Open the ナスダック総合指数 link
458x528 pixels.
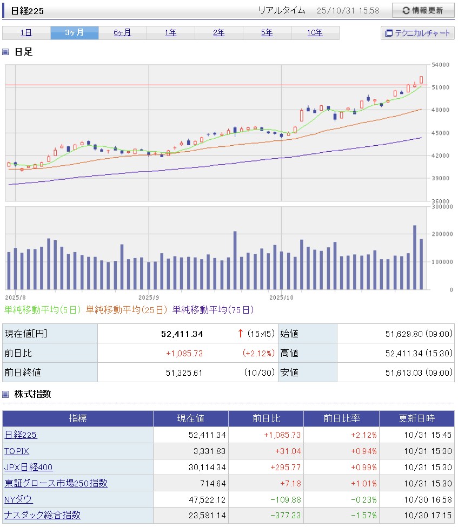[43, 516]
